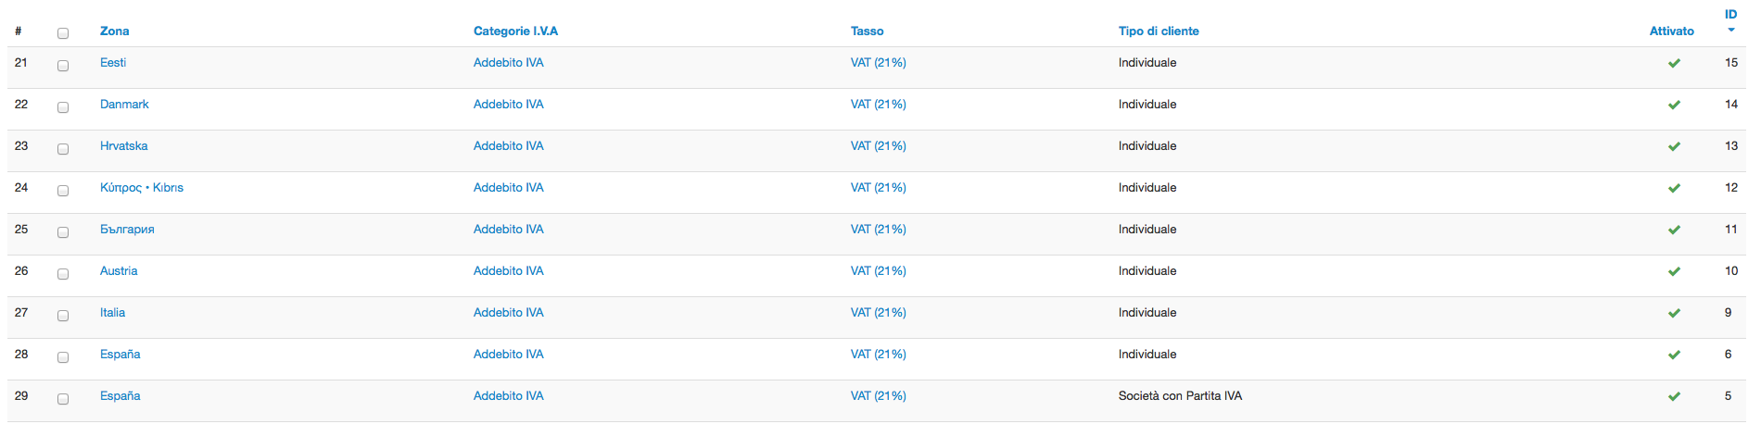Sort by Tipo di cliente header
Image resolution: width=1761 pixels, height=424 pixels.
coord(1159,31)
